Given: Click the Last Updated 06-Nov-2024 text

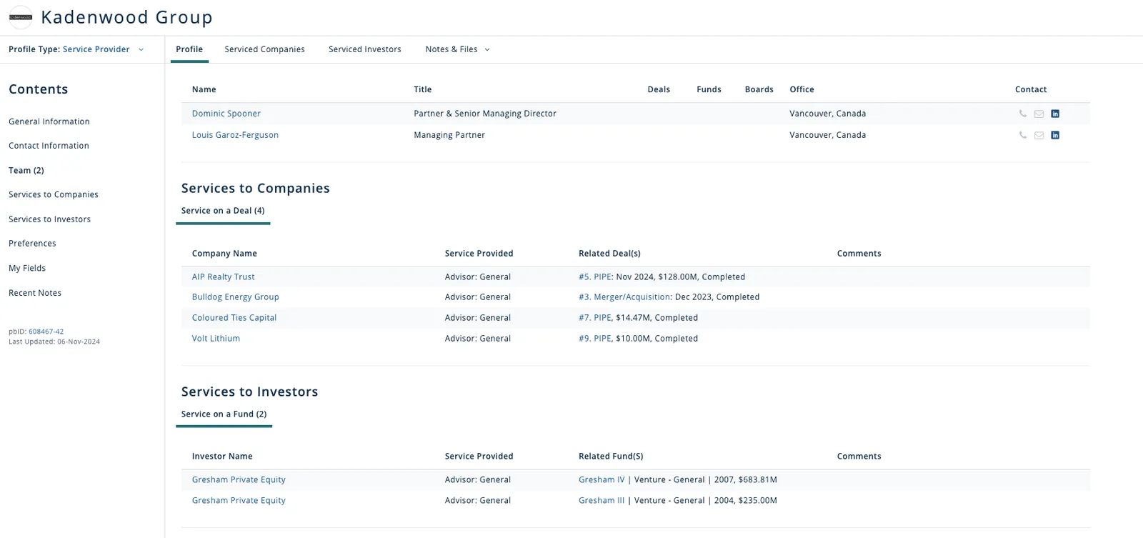Looking at the screenshot, I should pos(54,342).
